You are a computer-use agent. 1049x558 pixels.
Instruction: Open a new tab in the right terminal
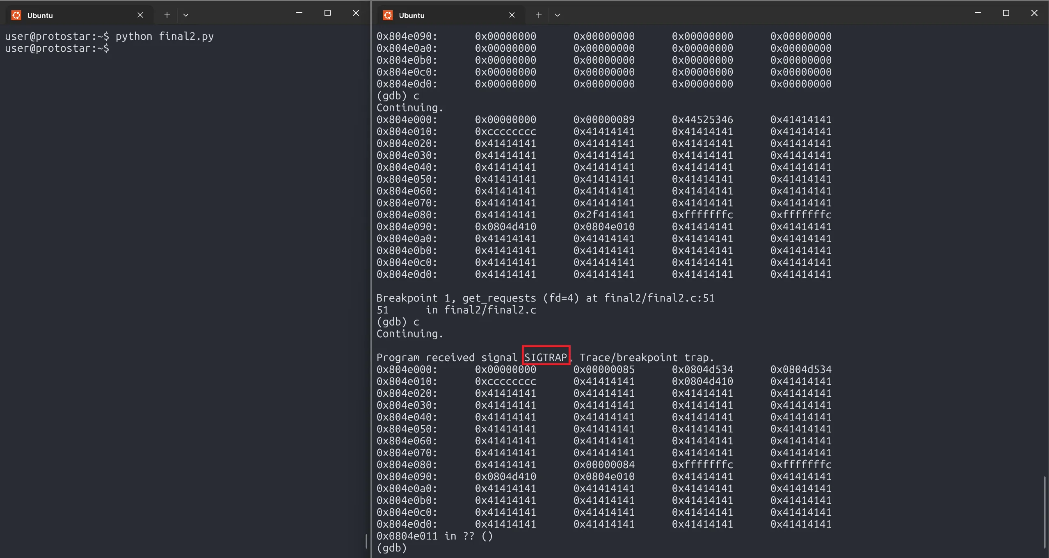pyautogui.click(x=539, y=15)
